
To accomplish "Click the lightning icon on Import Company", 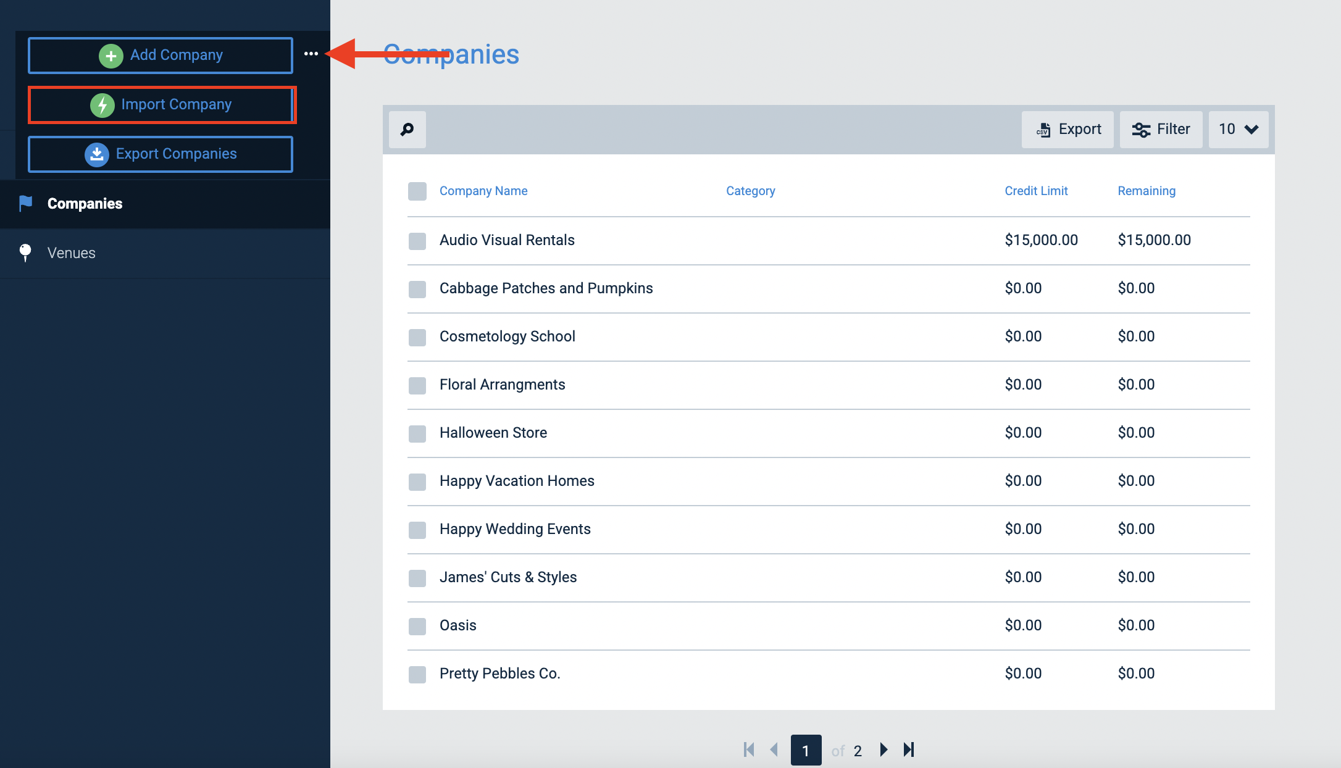I will 102,105.
